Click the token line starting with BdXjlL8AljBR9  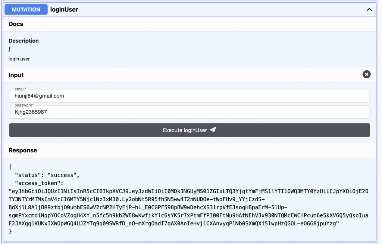[148, 207]
